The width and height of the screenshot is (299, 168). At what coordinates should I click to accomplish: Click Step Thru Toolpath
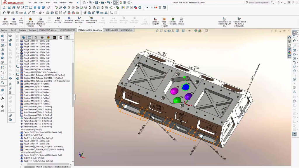click(164, 22)
